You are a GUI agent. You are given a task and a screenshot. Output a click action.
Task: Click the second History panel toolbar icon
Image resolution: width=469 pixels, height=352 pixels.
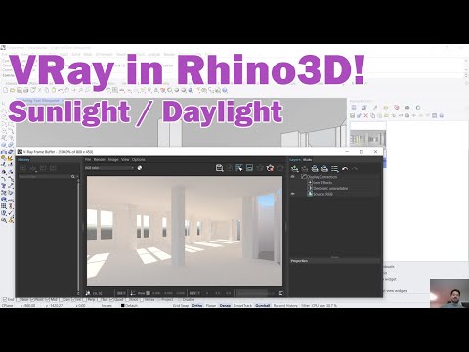33,168
